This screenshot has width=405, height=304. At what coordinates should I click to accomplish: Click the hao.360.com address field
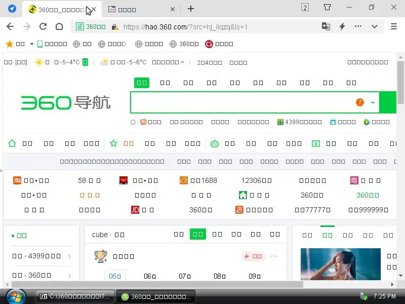[x=185, y=27]
